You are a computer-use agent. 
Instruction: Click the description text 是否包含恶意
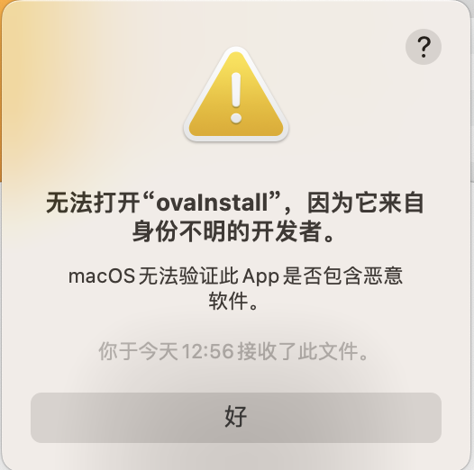343,276
